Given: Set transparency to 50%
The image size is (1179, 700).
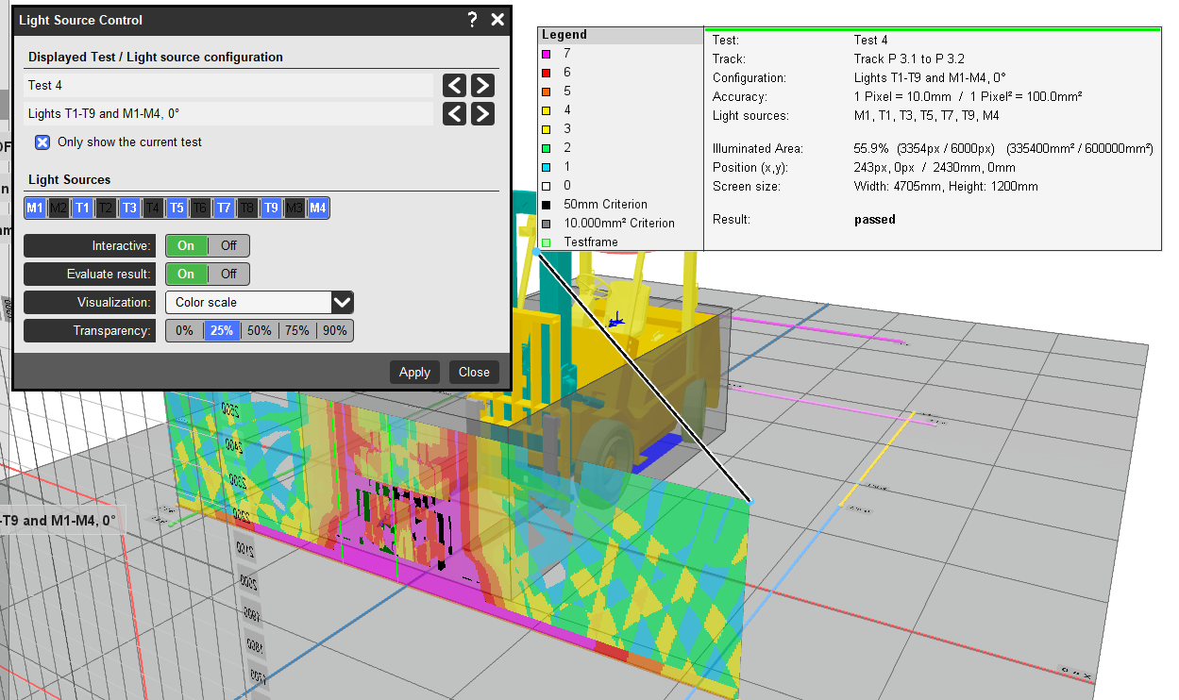Looking at the screenshot, I should [x=260, y=331].
